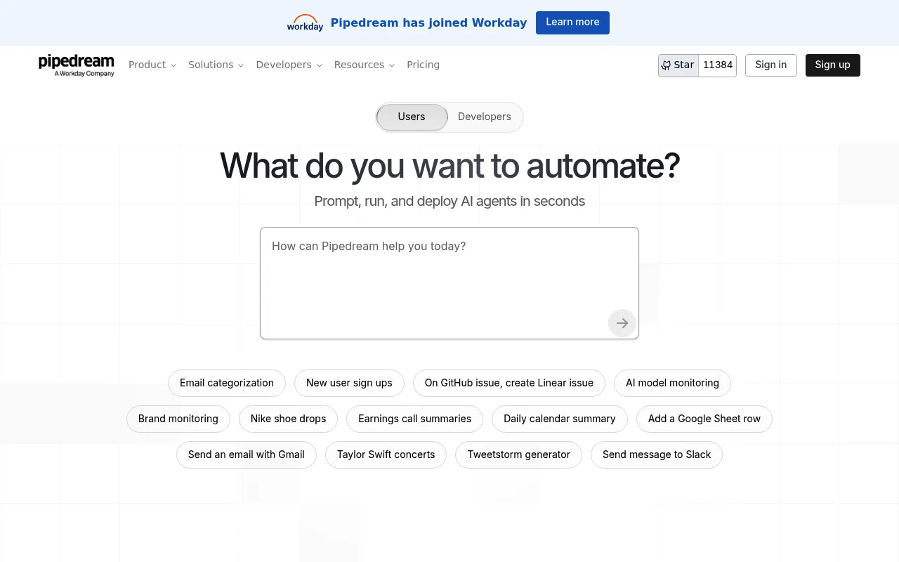Choose the New user sign ups suggestion

[349, 384]
